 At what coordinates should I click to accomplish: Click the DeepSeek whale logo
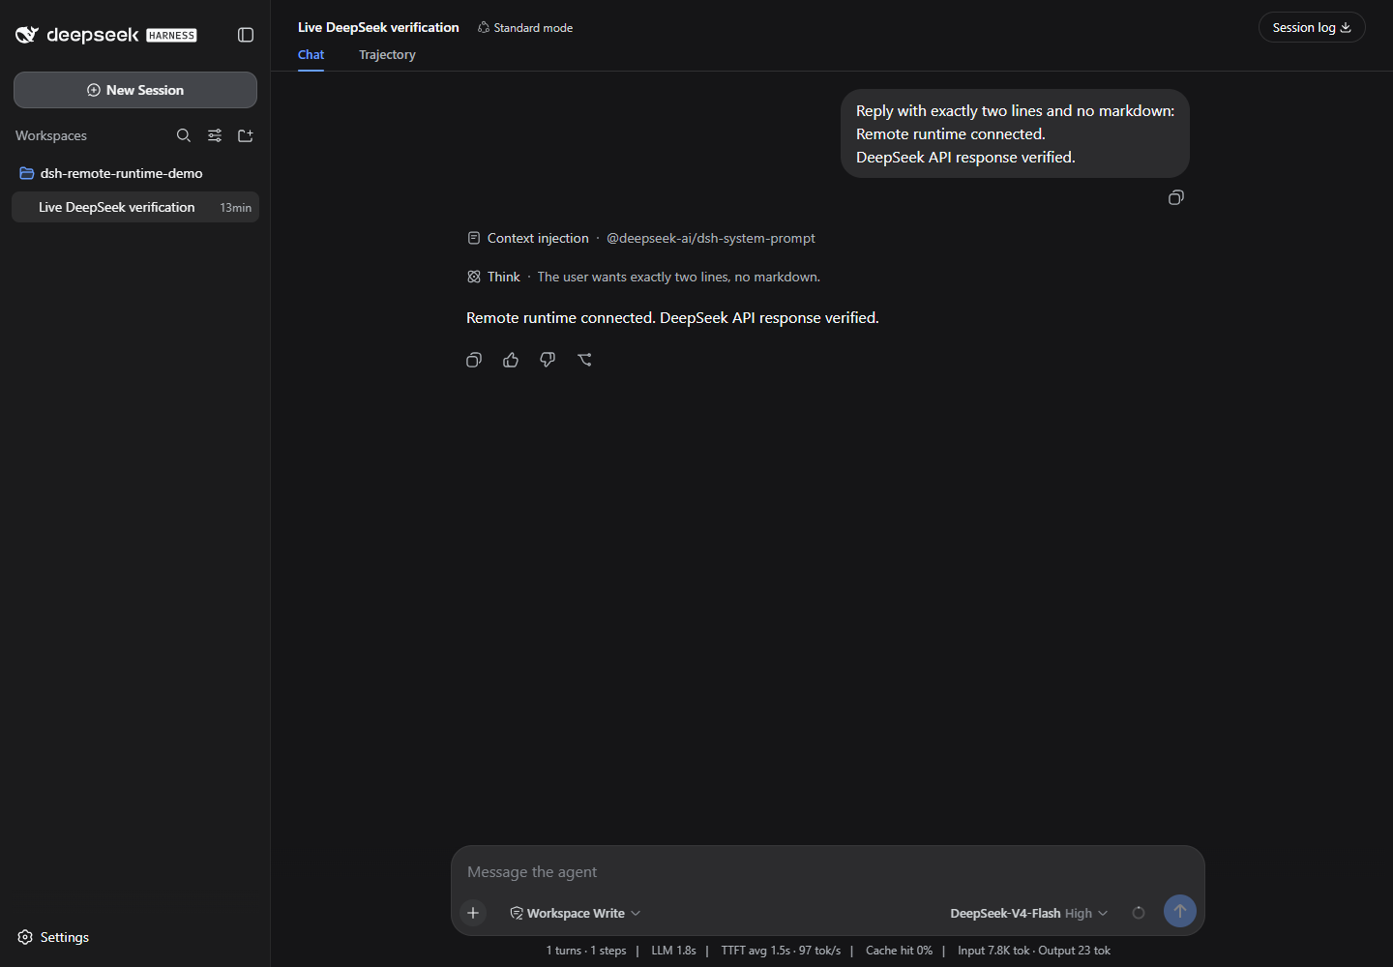pyautogui.click(x=27, y=35)
